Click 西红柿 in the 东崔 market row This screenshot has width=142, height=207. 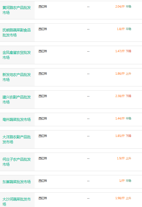click(x=43, y=181)
